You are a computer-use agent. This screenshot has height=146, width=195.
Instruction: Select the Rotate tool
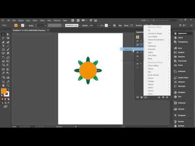[x=3, y=58]
